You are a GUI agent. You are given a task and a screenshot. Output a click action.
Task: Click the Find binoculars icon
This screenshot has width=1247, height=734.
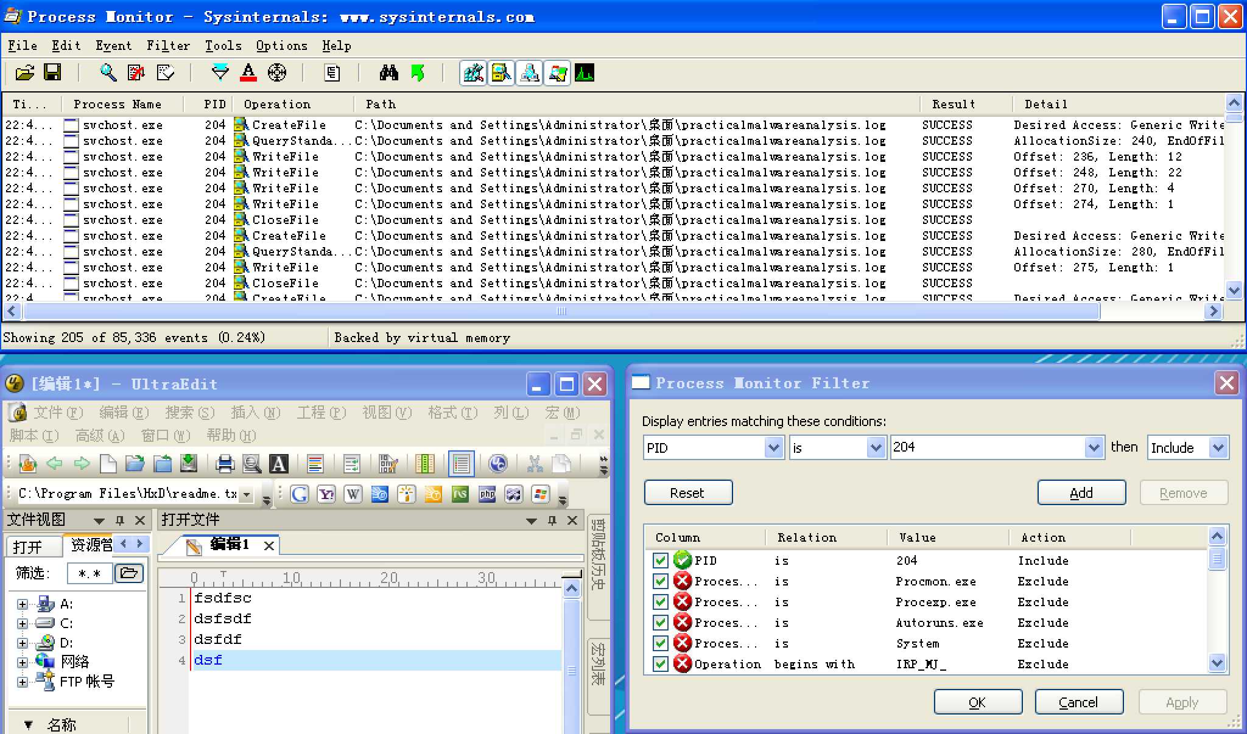tap(388, 74)
